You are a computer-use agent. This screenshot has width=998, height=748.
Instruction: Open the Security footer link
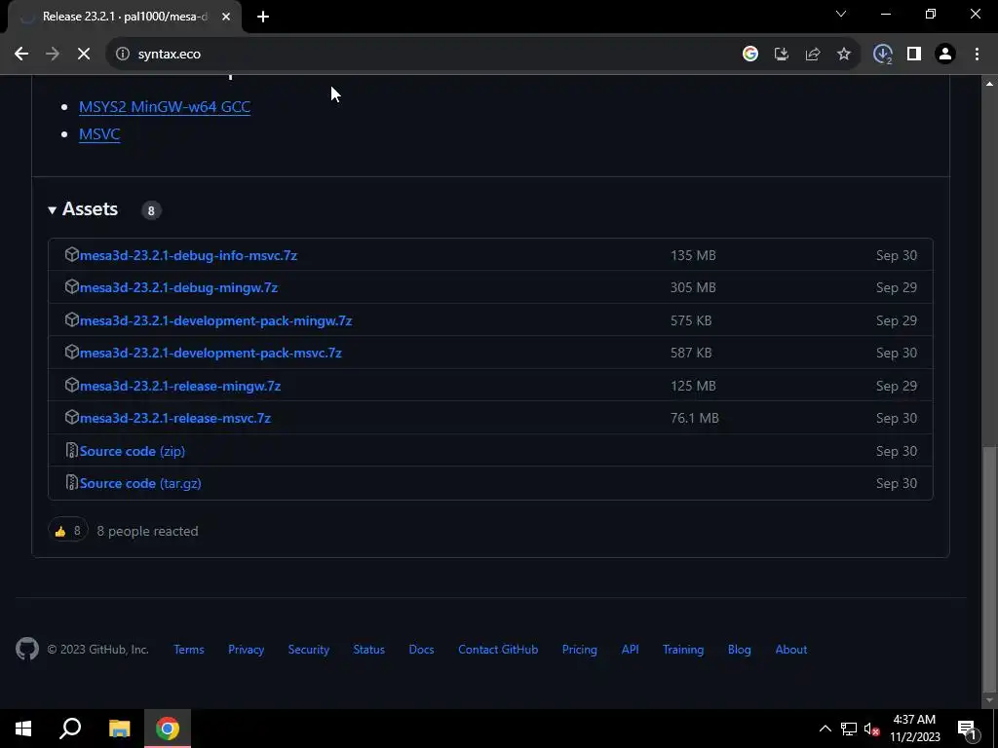point(309,650)
